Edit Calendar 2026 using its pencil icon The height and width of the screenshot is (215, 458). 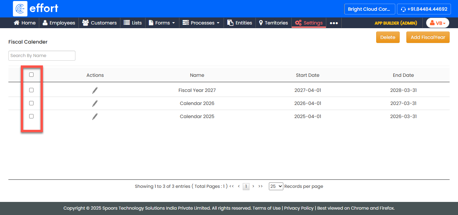95,103
